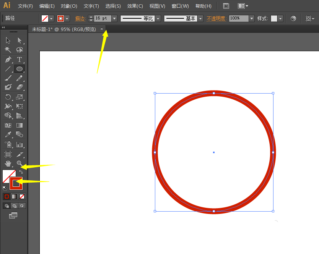The height and width of the screenshot is (254, 319).
Task: Open the opacity 100% dropdown
Action: pyautogui.click(x=252, y=18)
